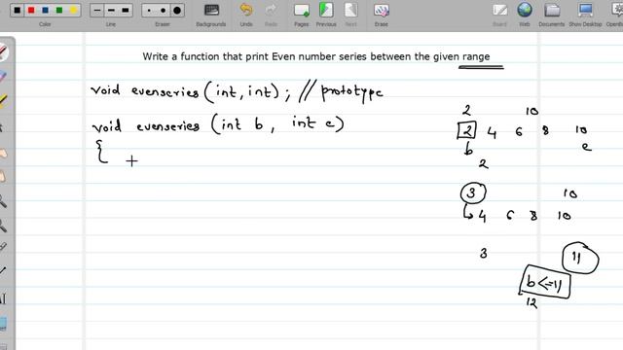Select the Capture tool in the side palette
The height and width of the screenshot is (350, 623).
tap(3, 324)
